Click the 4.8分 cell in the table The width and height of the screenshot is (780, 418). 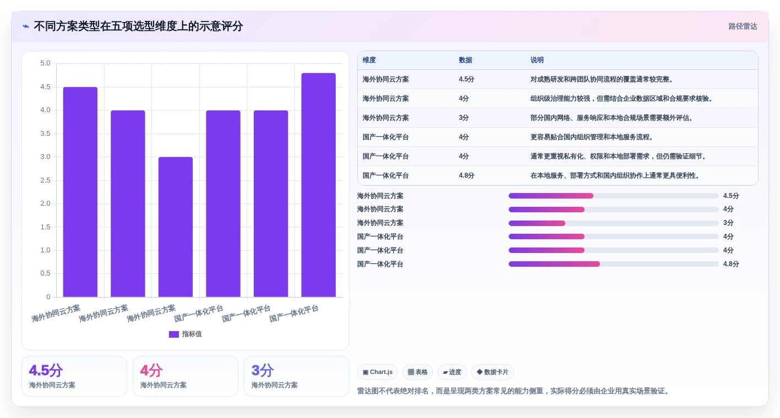click(467, 175)
